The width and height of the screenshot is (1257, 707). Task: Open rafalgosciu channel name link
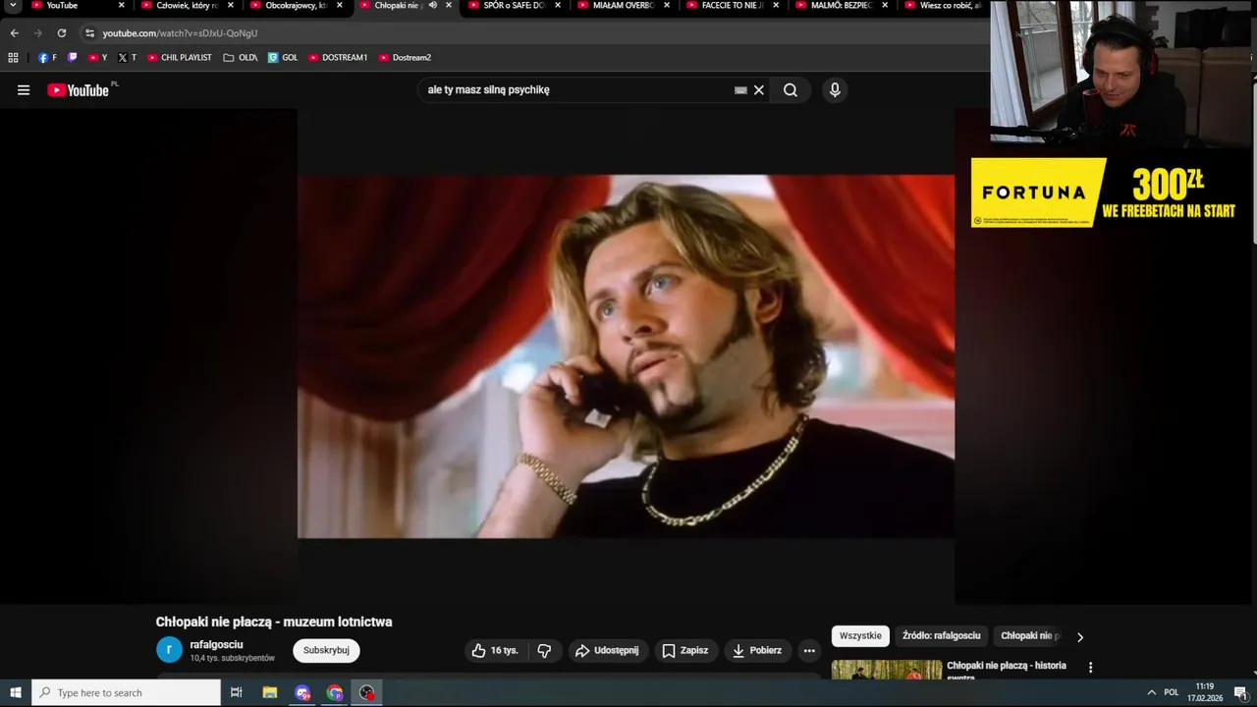point(216,644)
